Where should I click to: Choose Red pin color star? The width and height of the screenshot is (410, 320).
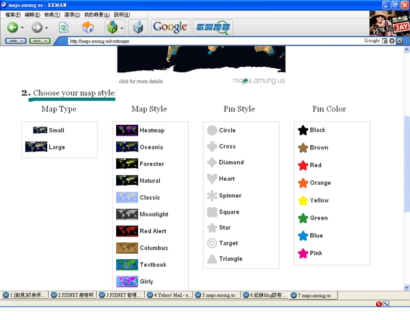[303, 165]
